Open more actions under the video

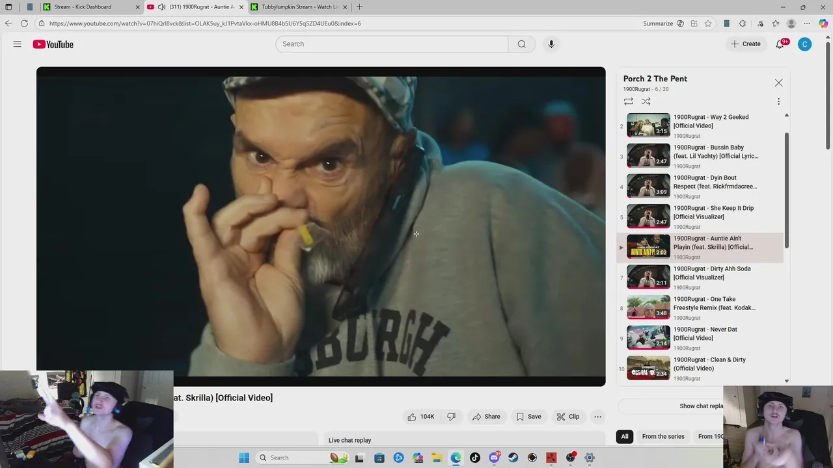(597, 417)
